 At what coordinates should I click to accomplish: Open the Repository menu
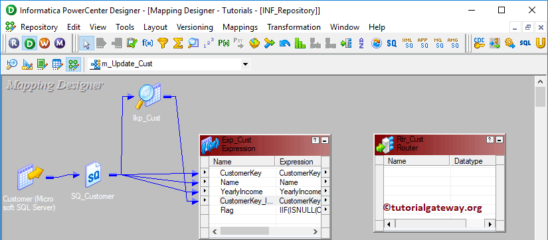point(39,27)
